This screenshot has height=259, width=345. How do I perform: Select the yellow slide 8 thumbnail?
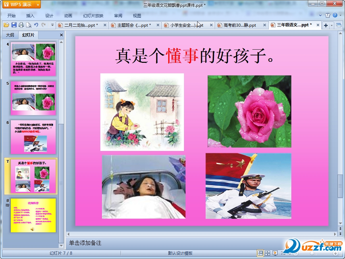click(x=33, y=215)
